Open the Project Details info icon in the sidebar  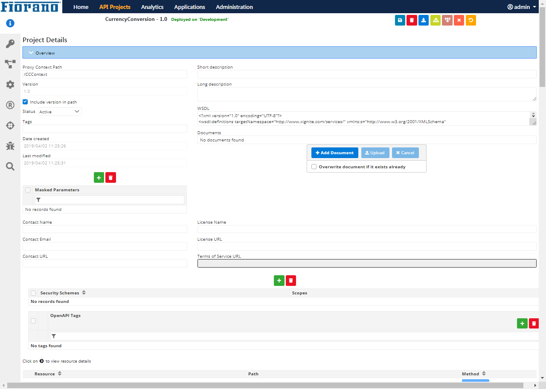coord(10,23)
